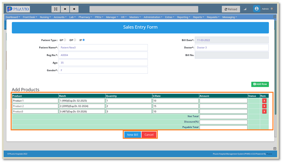Click Sales Entry Form heading
The image size is (283, 163).
click(x=140, y=27)
